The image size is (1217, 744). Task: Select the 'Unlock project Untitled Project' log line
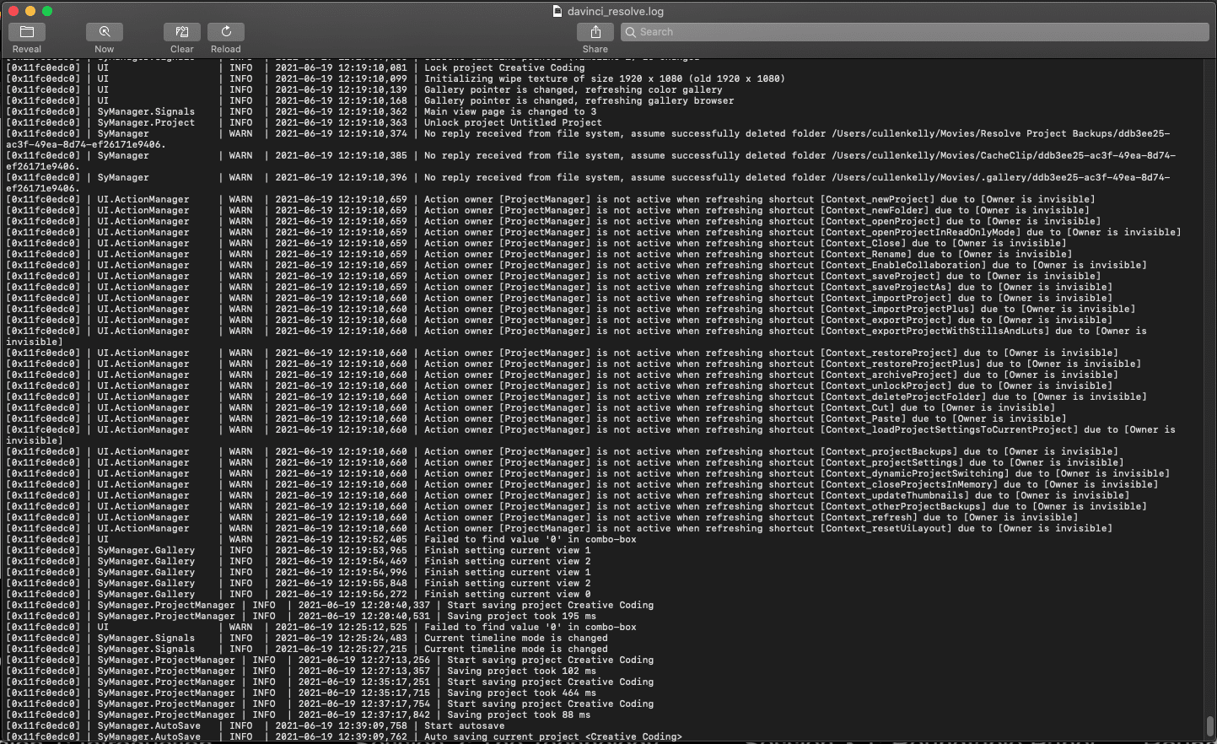point(513,123)
